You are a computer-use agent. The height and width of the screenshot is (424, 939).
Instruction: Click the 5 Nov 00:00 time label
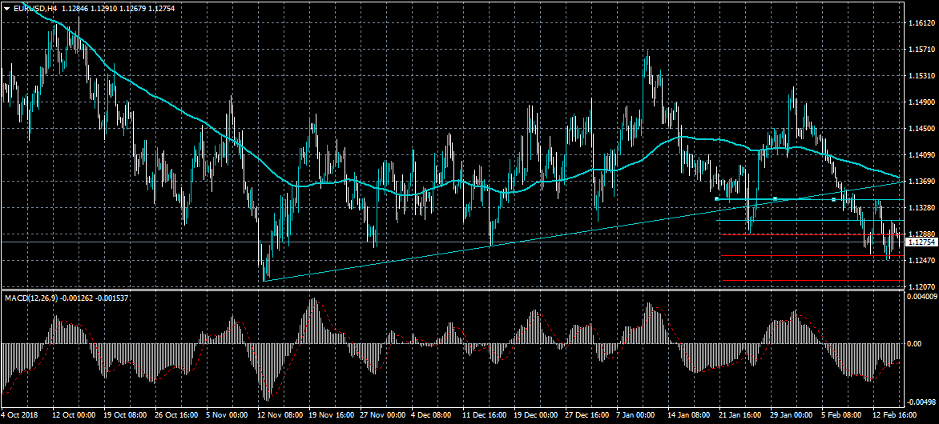tap(227, 414)
